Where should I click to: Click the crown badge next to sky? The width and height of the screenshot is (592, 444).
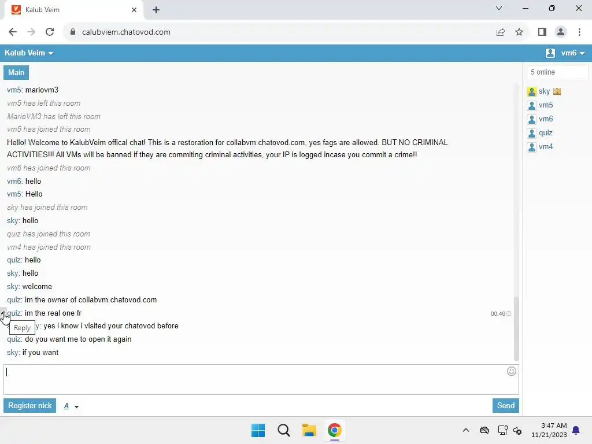point(557,91)
